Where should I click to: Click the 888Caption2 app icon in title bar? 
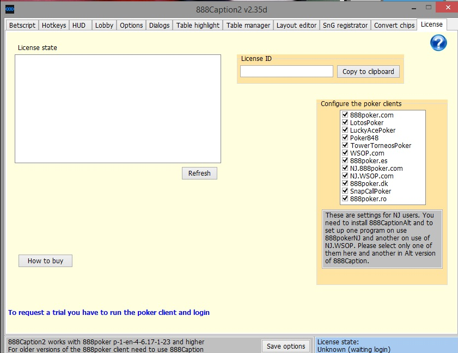click(x=10, y=9)
